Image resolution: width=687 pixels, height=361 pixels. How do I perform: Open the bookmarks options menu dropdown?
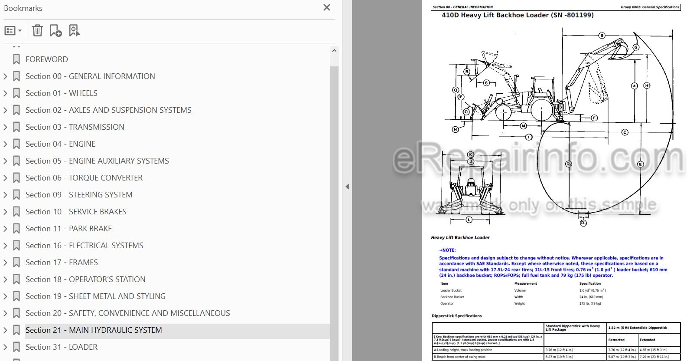click(13, 31)
